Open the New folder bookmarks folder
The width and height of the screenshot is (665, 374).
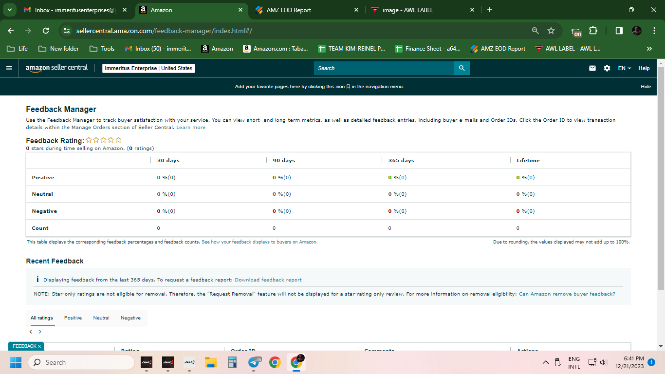click(58, 49)
